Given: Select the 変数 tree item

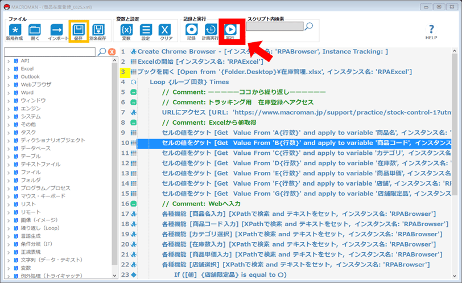Looking at the screenshot, I should click(26, 268).
